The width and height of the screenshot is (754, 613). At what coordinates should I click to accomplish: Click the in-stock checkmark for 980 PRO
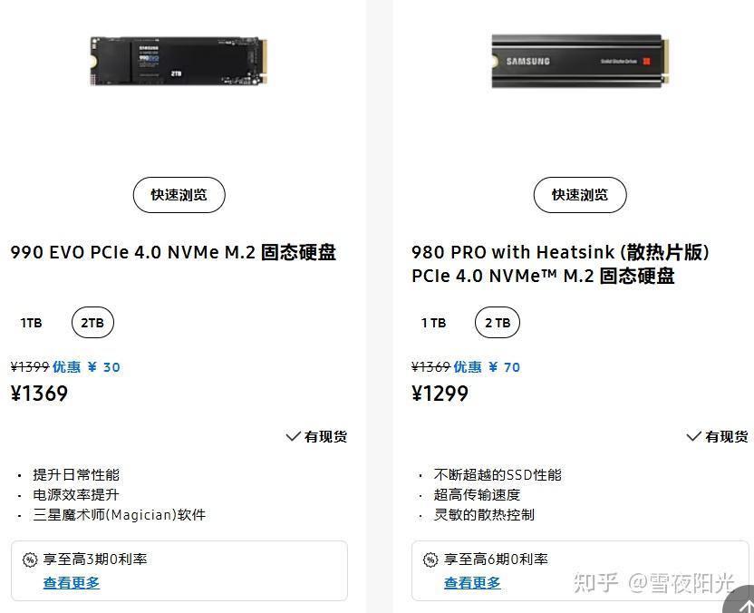(x=693, y=436)
